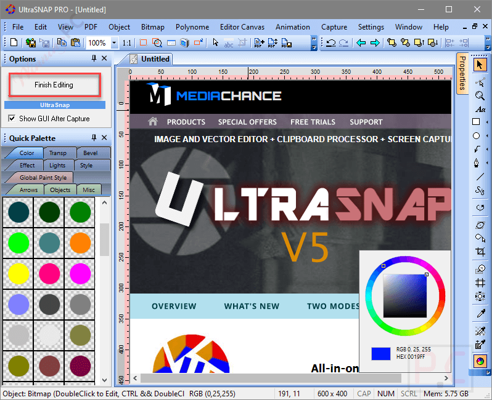Select the eyedropper color picker tool
Viewport: 492px width, 400px height.
(x=480, y=313)
